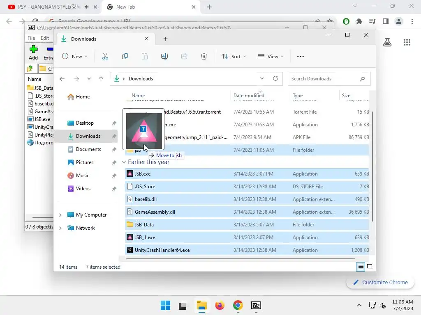Screen dimensions: 421x315
Task: Select the Downloads tab in Explorer
Action: (x=105, y=39)
